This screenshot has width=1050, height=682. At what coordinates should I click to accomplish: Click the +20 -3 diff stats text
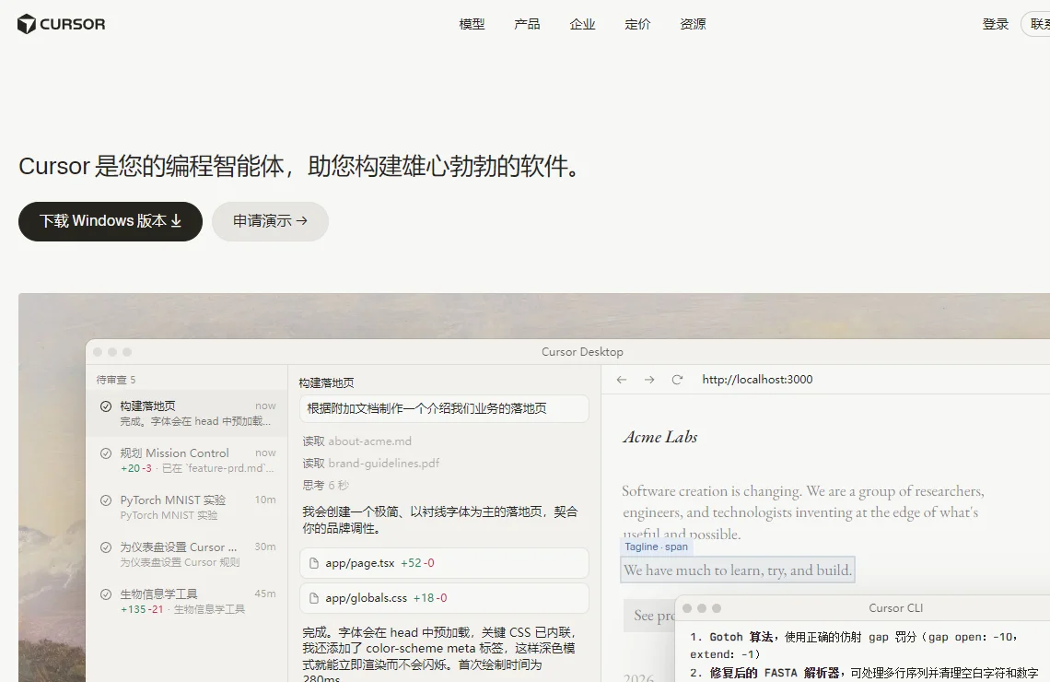click(x=136, y=468)
